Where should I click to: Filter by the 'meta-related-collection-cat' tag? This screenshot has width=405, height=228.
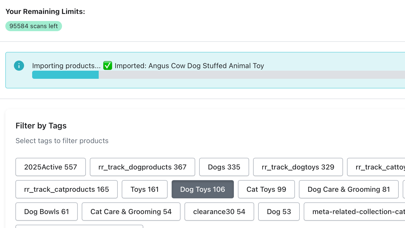point(356,212)
